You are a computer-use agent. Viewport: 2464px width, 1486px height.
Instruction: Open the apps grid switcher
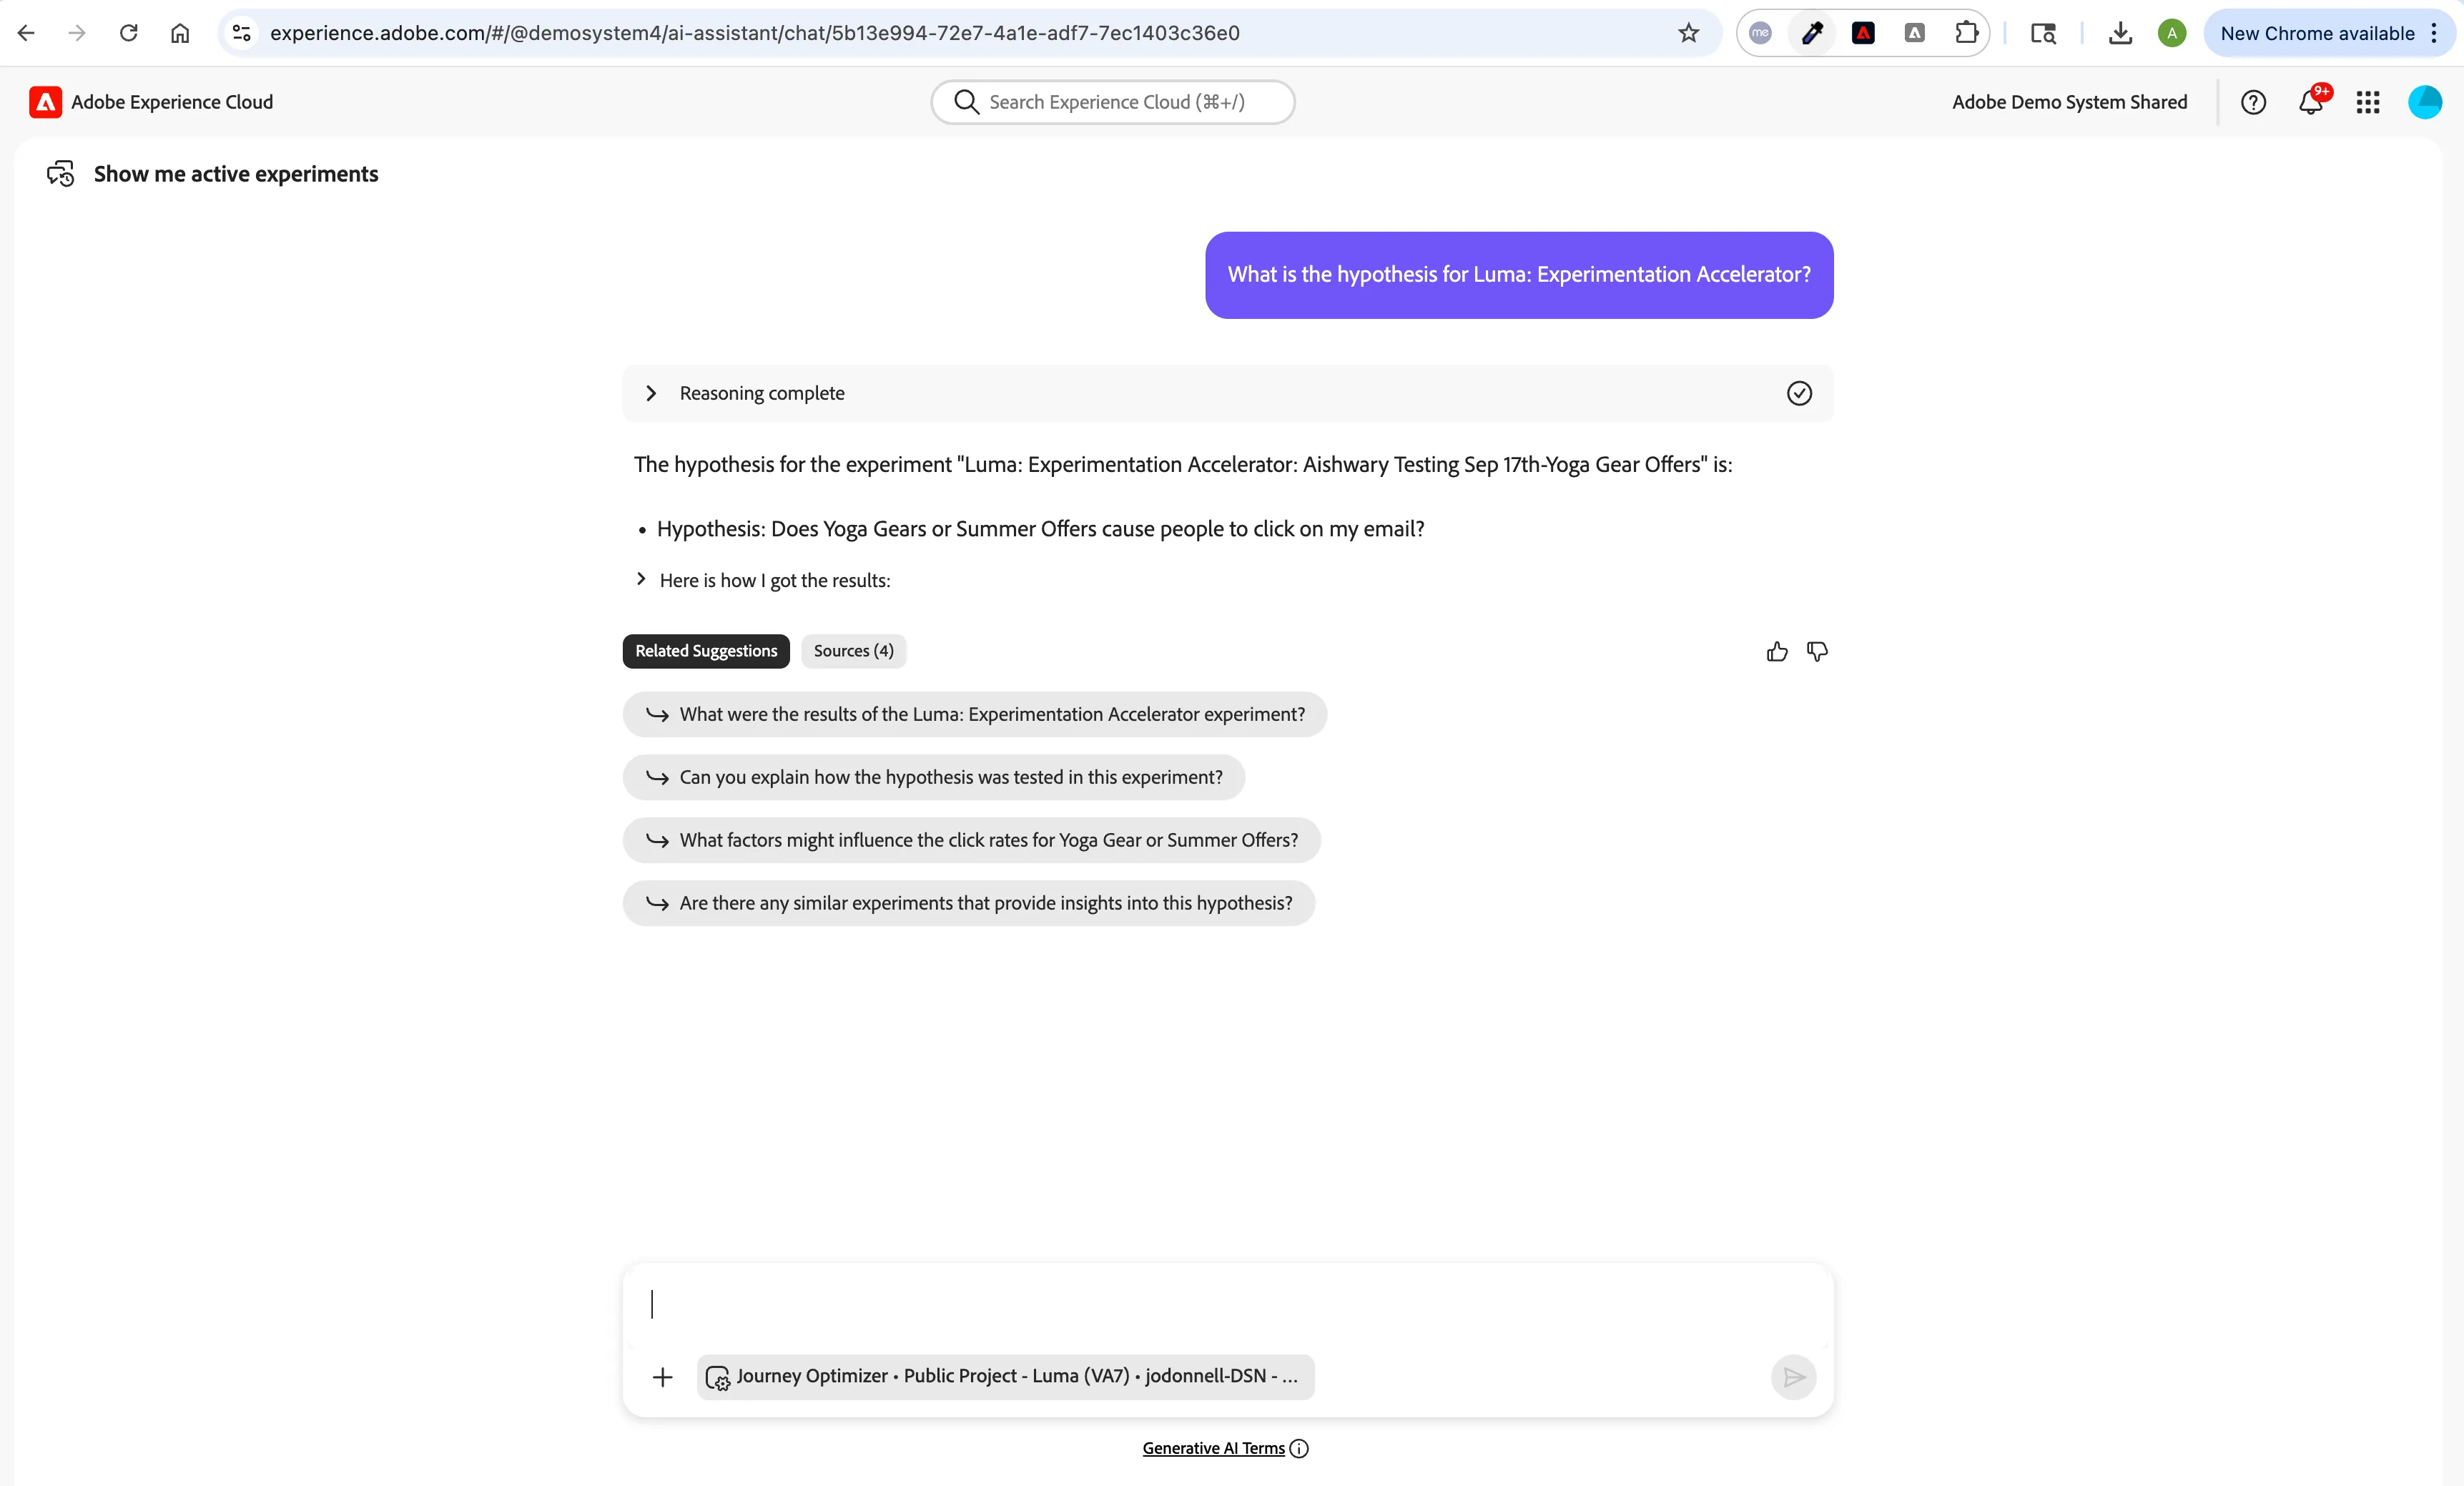pyautogui.click(x=2368, y=102)
